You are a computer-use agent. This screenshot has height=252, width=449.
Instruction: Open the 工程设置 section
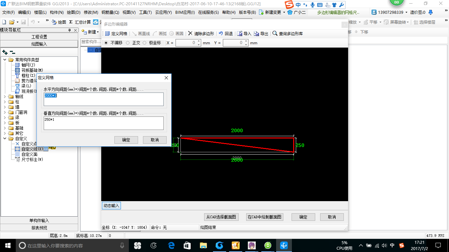pos(39,37)
